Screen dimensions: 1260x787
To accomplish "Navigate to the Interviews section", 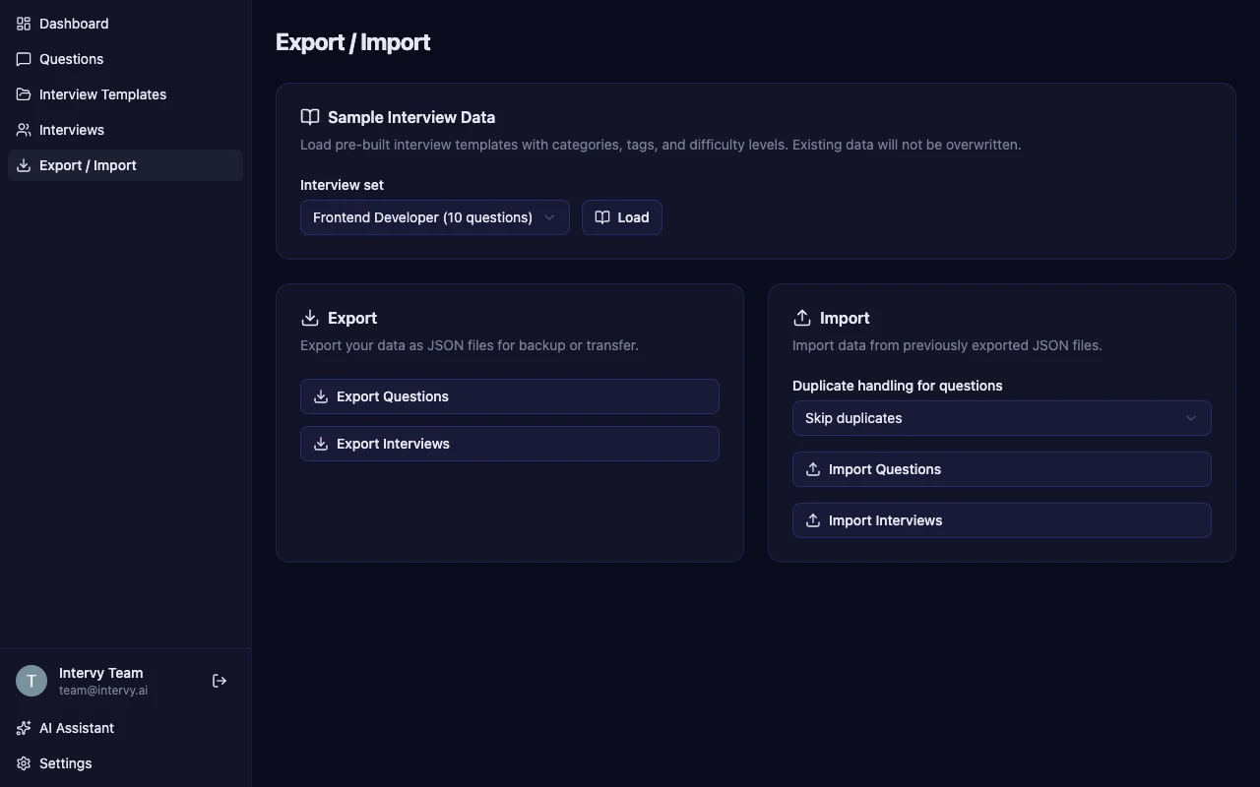I will click(71, 129).
